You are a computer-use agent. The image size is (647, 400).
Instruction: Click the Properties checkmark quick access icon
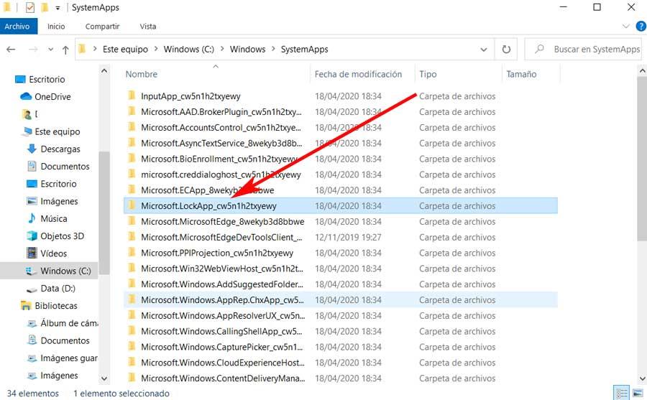tap(29, 7)
